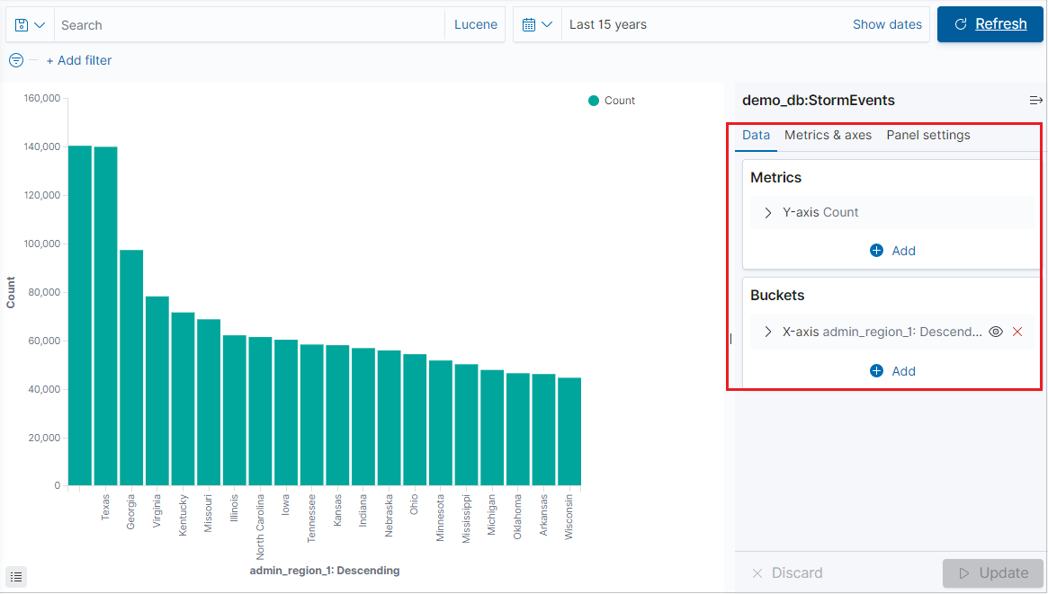Toggle the legend with bottom-left list icon
Image resolution: width=1048 pixels, height=594 pixels.
click(x=15, y=576)
